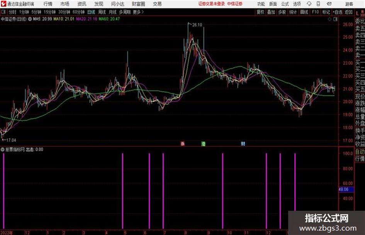
Task: Open the 版面 menu
Action: (x=273, y=4)
